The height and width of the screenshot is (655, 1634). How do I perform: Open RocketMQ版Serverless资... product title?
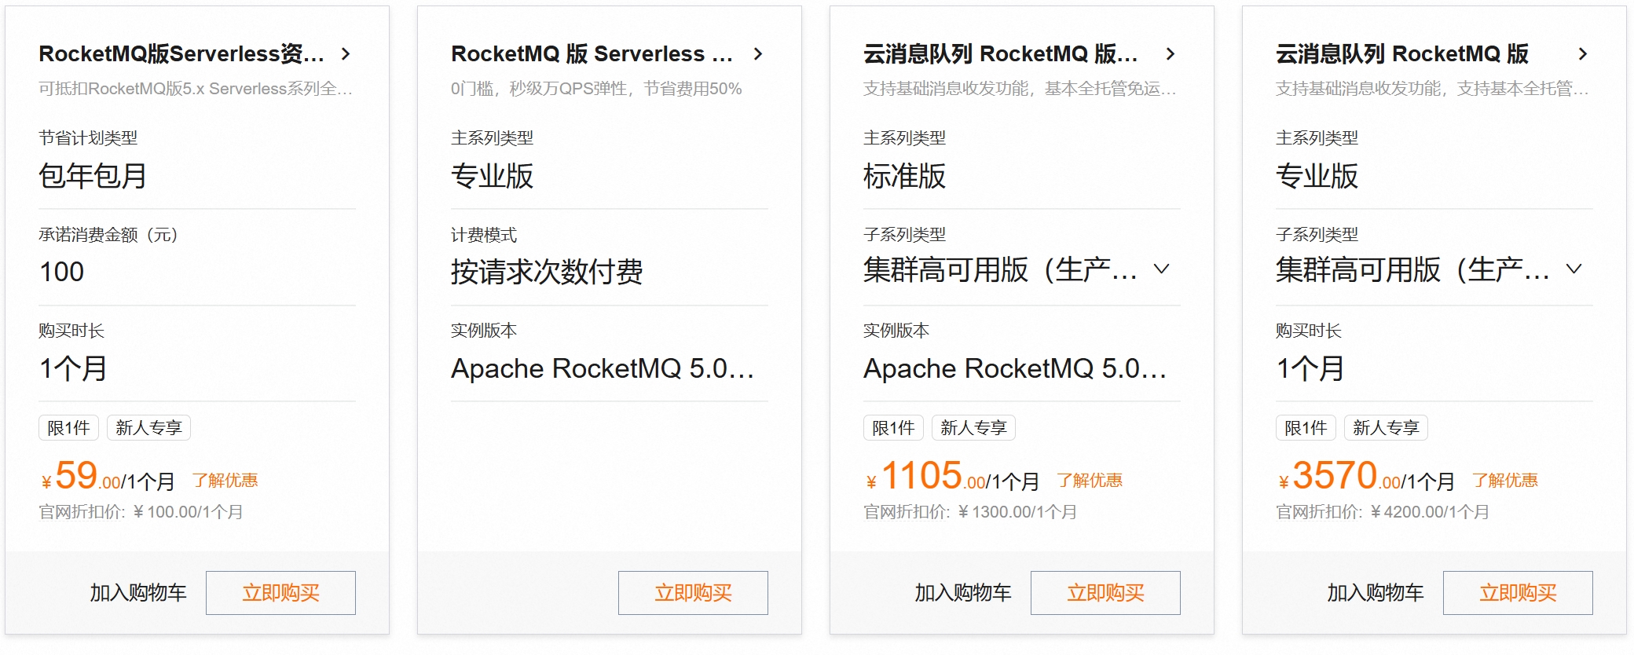click(x=181, y=54)
